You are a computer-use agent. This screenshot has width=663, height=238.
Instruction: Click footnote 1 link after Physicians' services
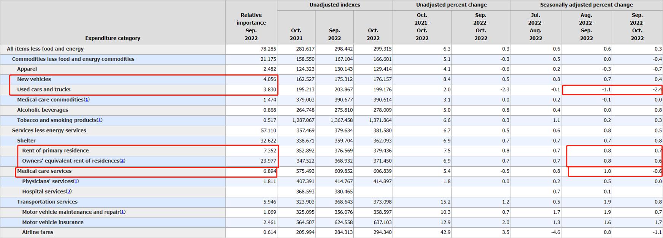[x=76, y=181]
